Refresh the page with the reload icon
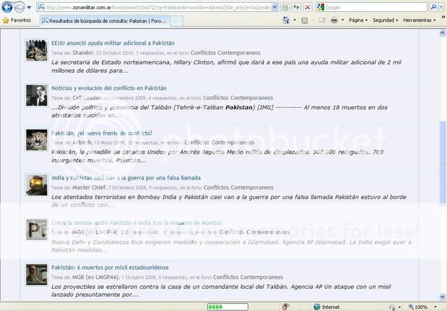This screenshot has height=311, width=447. pos(295,6)
